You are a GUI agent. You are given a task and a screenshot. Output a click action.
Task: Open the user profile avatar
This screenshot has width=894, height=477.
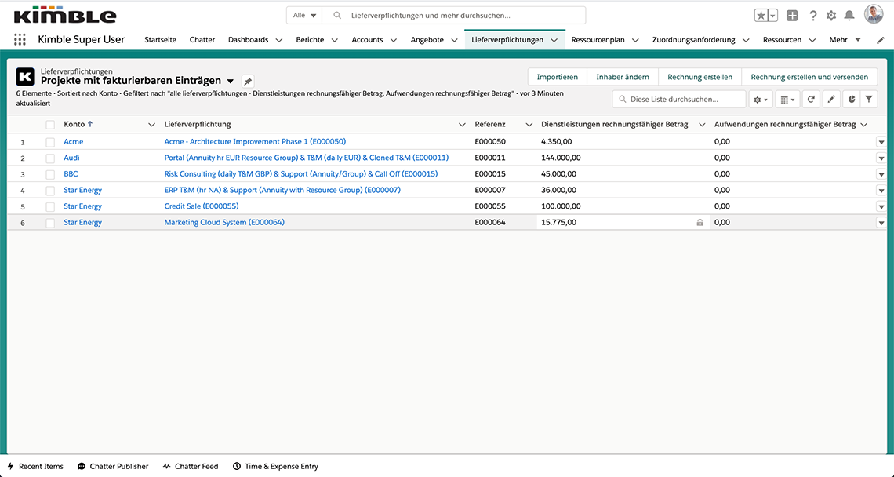[x=874, y=14]
